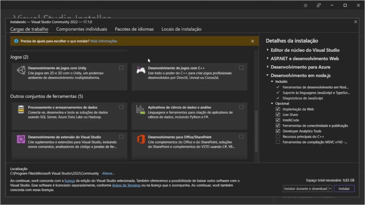365x205 pixels.
Task: Expand Editor de núcleo do Visual Studio
Action: [267, 50]
